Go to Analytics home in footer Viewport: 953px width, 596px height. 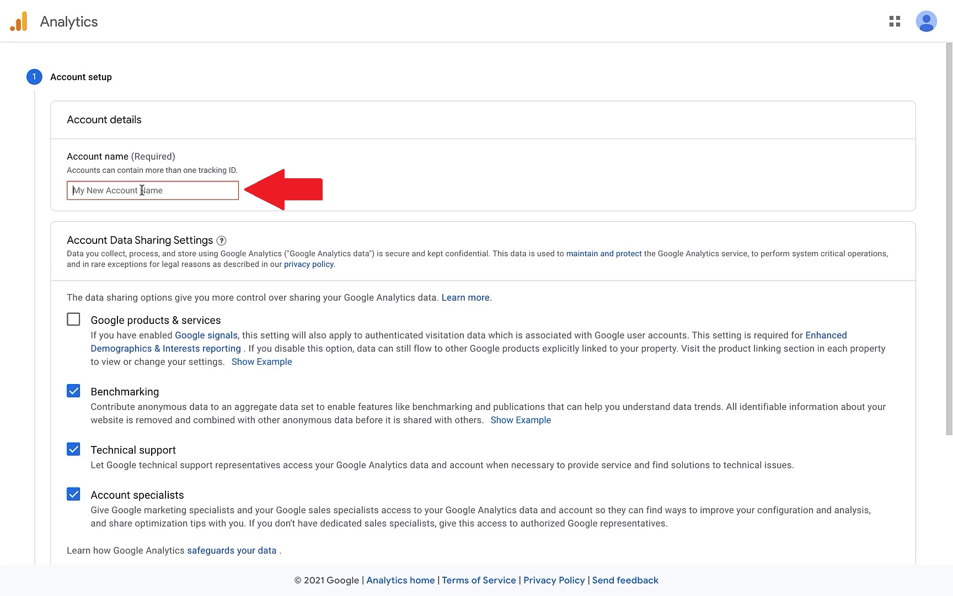[x=400, y=581]
